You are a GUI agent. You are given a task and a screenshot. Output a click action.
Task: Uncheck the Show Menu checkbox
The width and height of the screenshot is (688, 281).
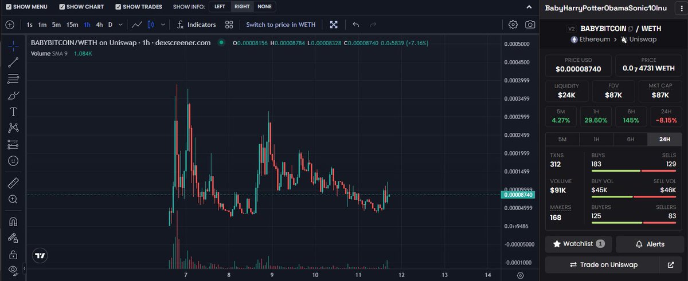(8, 7)
